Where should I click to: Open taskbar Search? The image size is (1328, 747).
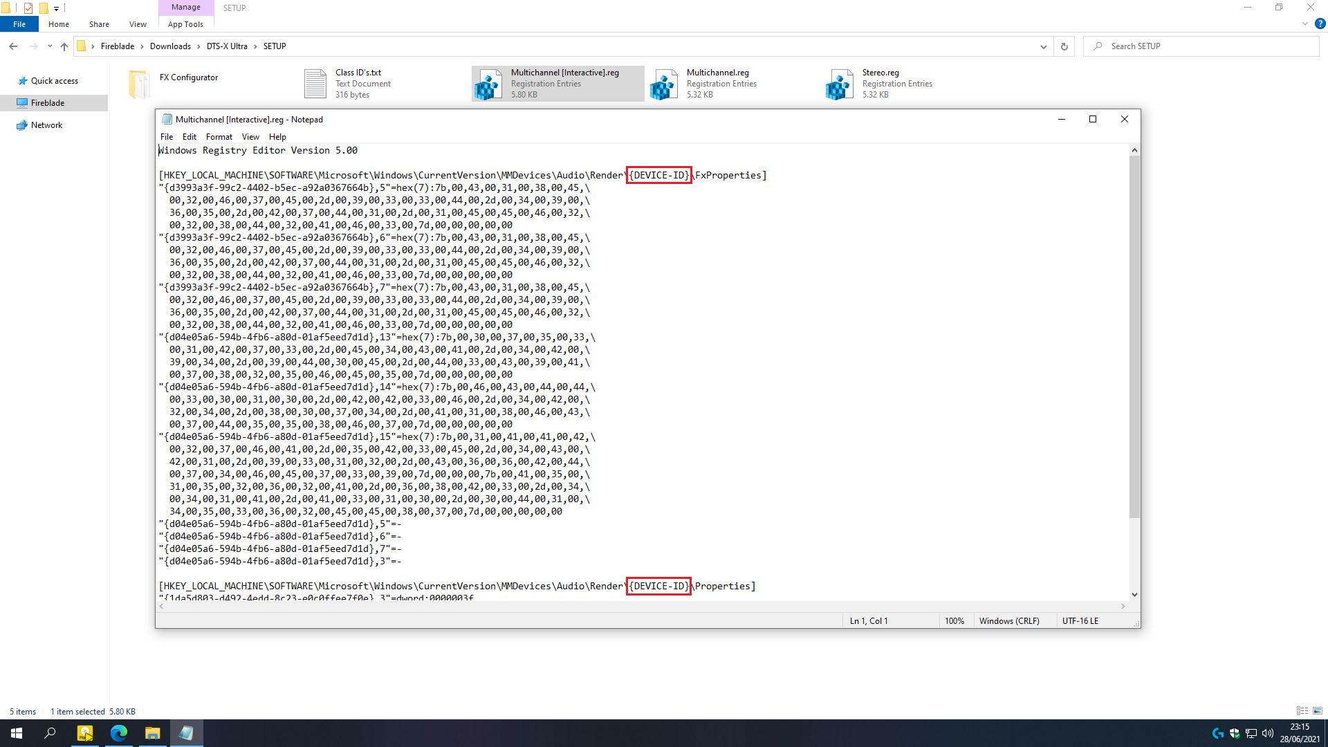coord(50,733)
